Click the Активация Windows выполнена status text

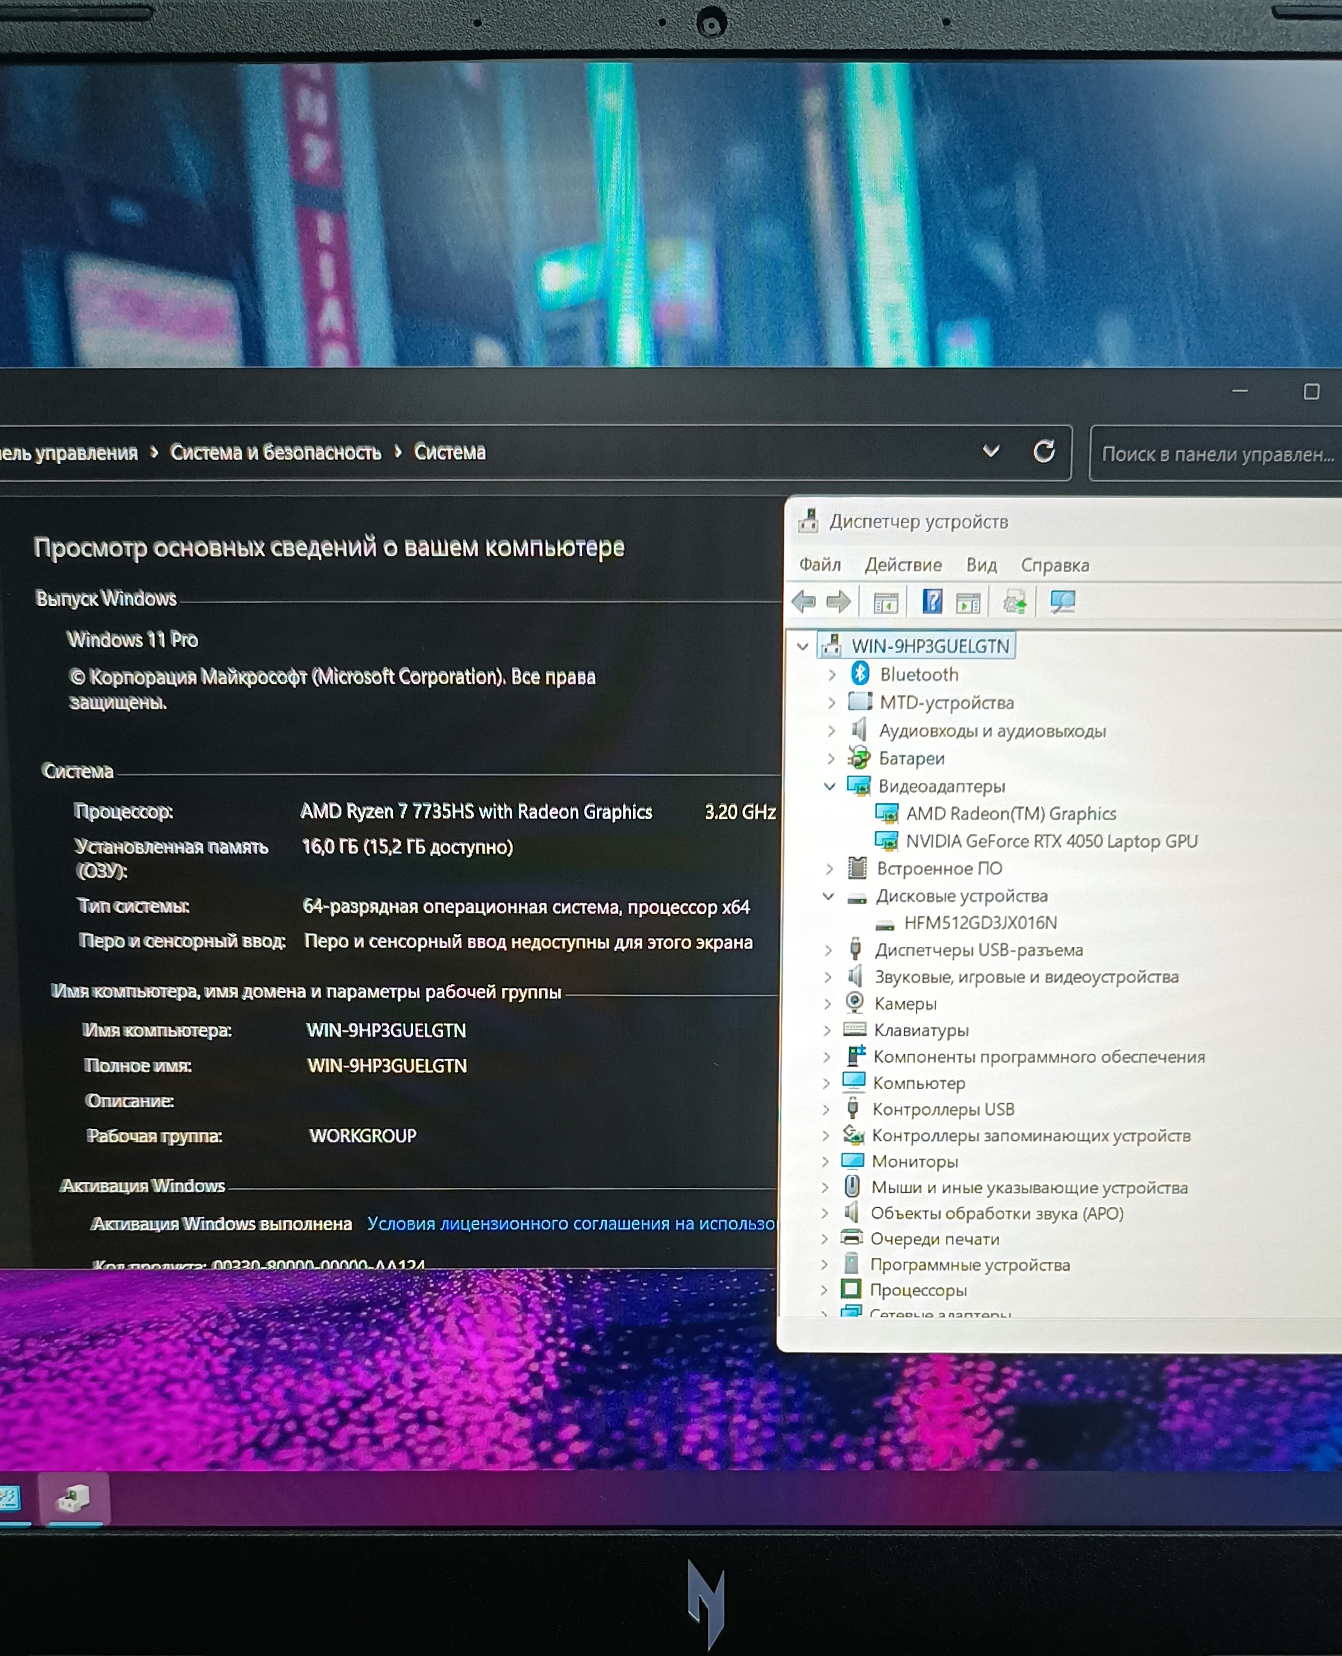click(x=221, y=1223)
